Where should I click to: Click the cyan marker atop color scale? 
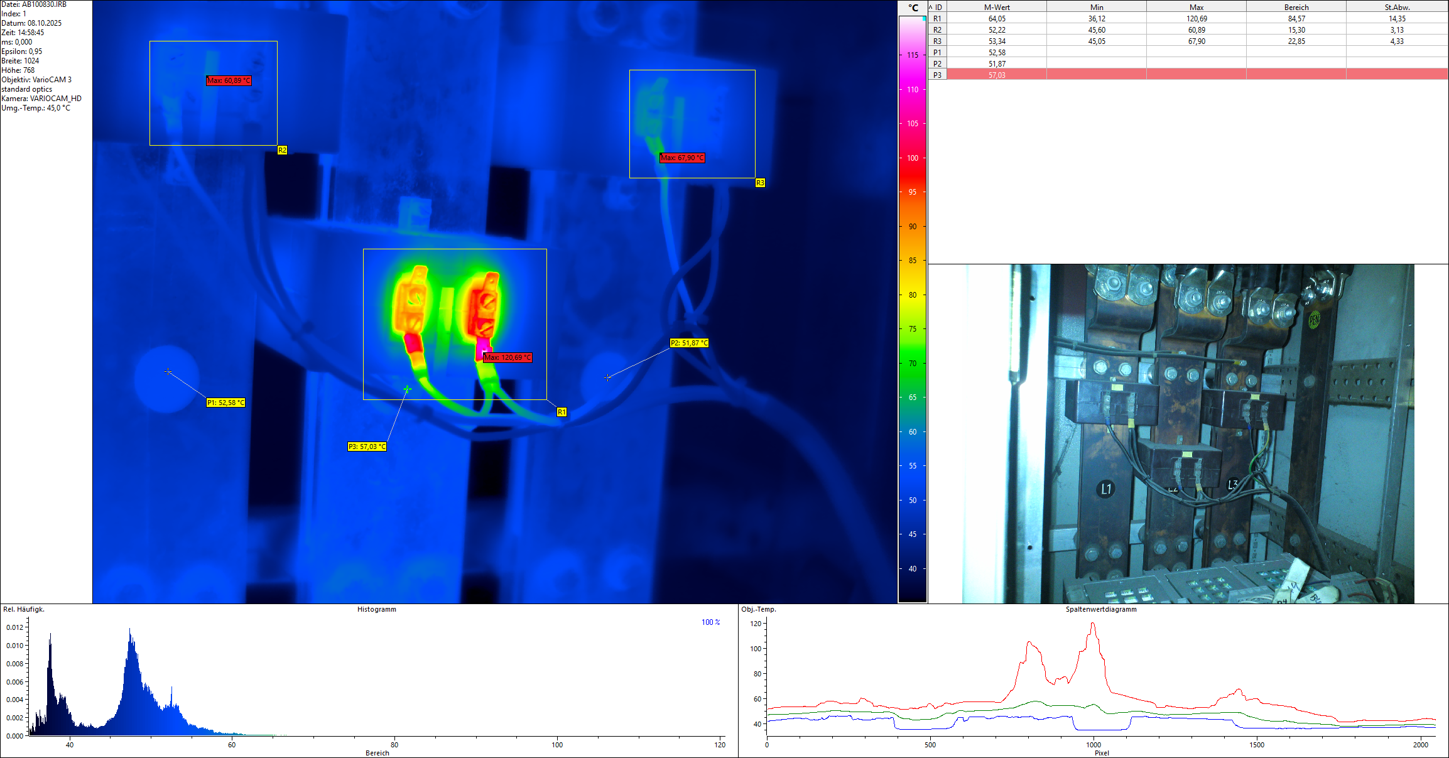(x=924, y=19)
